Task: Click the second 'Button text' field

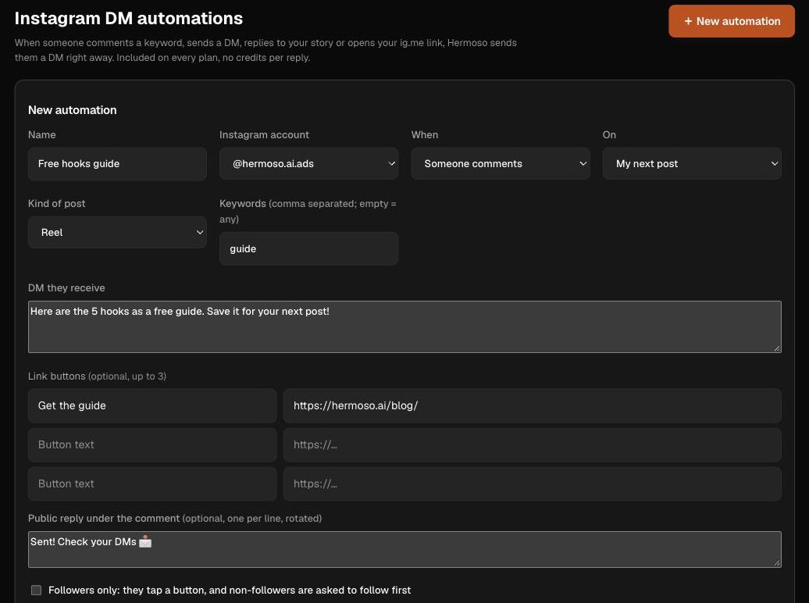Action: (x=152, y=445)
